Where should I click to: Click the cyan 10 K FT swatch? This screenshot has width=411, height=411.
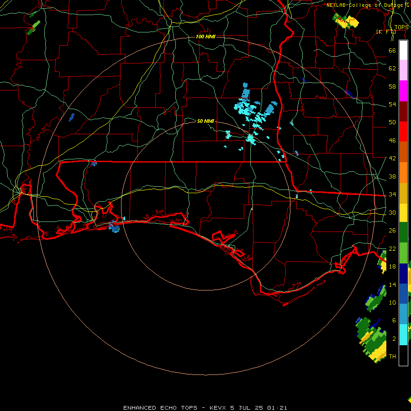[403, 335]
